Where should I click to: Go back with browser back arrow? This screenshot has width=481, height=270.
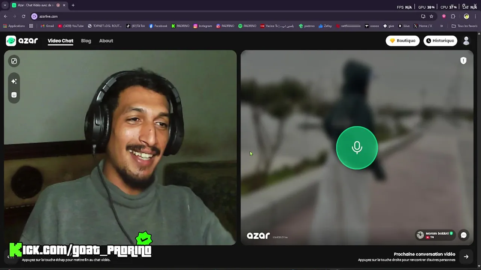pyautogui.click(x=5, y=16)
